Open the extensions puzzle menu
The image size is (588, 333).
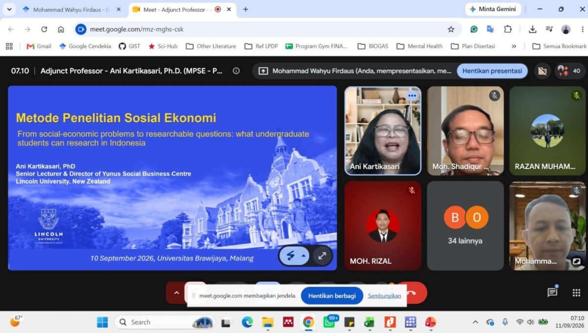pyautogui.click(x=508, y=29)
